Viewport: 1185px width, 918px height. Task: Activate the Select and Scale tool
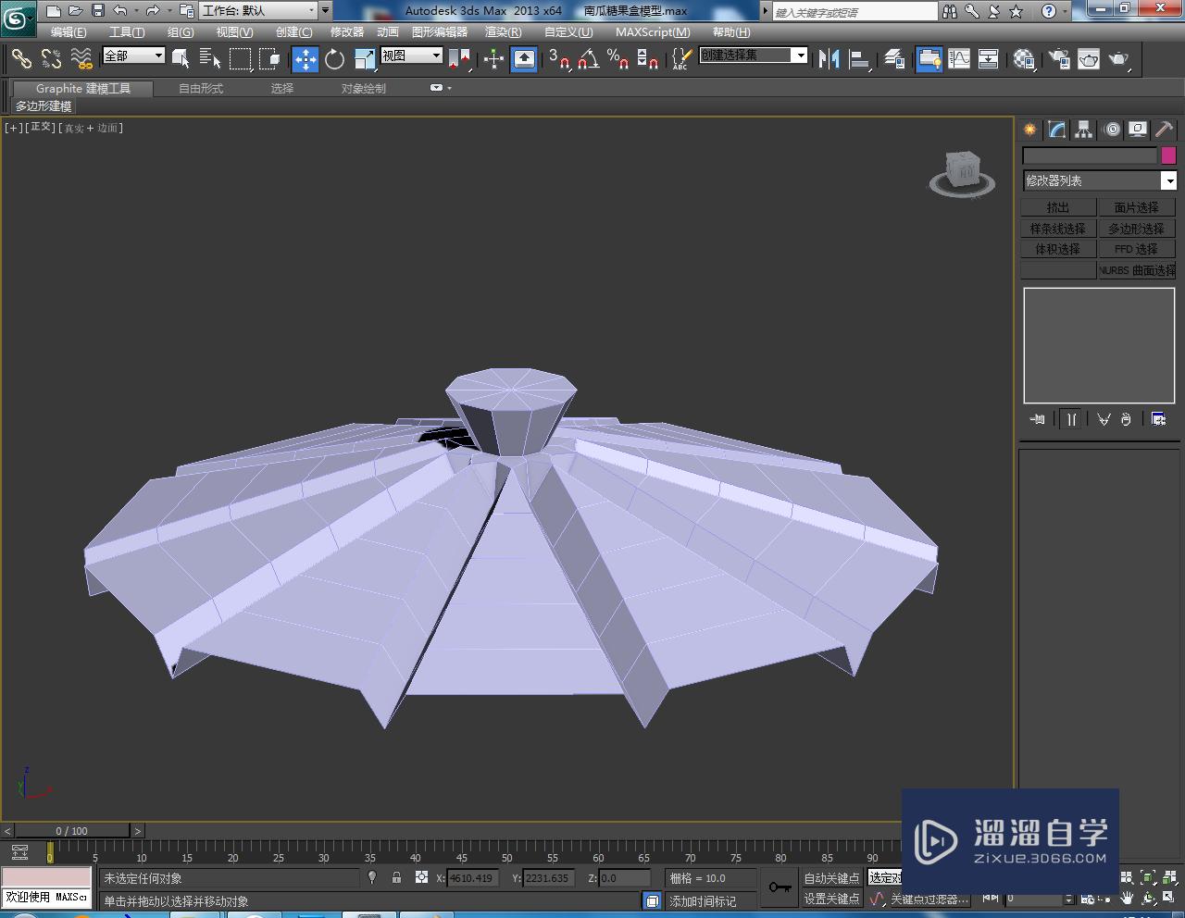365,59
